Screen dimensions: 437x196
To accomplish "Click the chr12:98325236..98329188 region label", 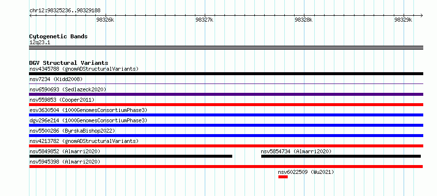I will [x=65, y=11].
